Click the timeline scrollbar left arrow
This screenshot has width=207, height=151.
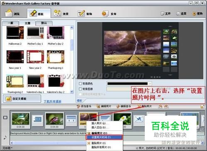[x=12, y=143]
